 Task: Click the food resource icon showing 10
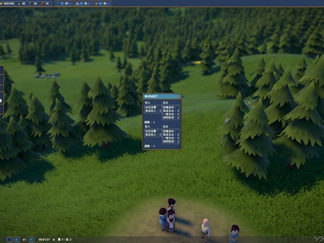pyautogui.click(x=42, y=3)
